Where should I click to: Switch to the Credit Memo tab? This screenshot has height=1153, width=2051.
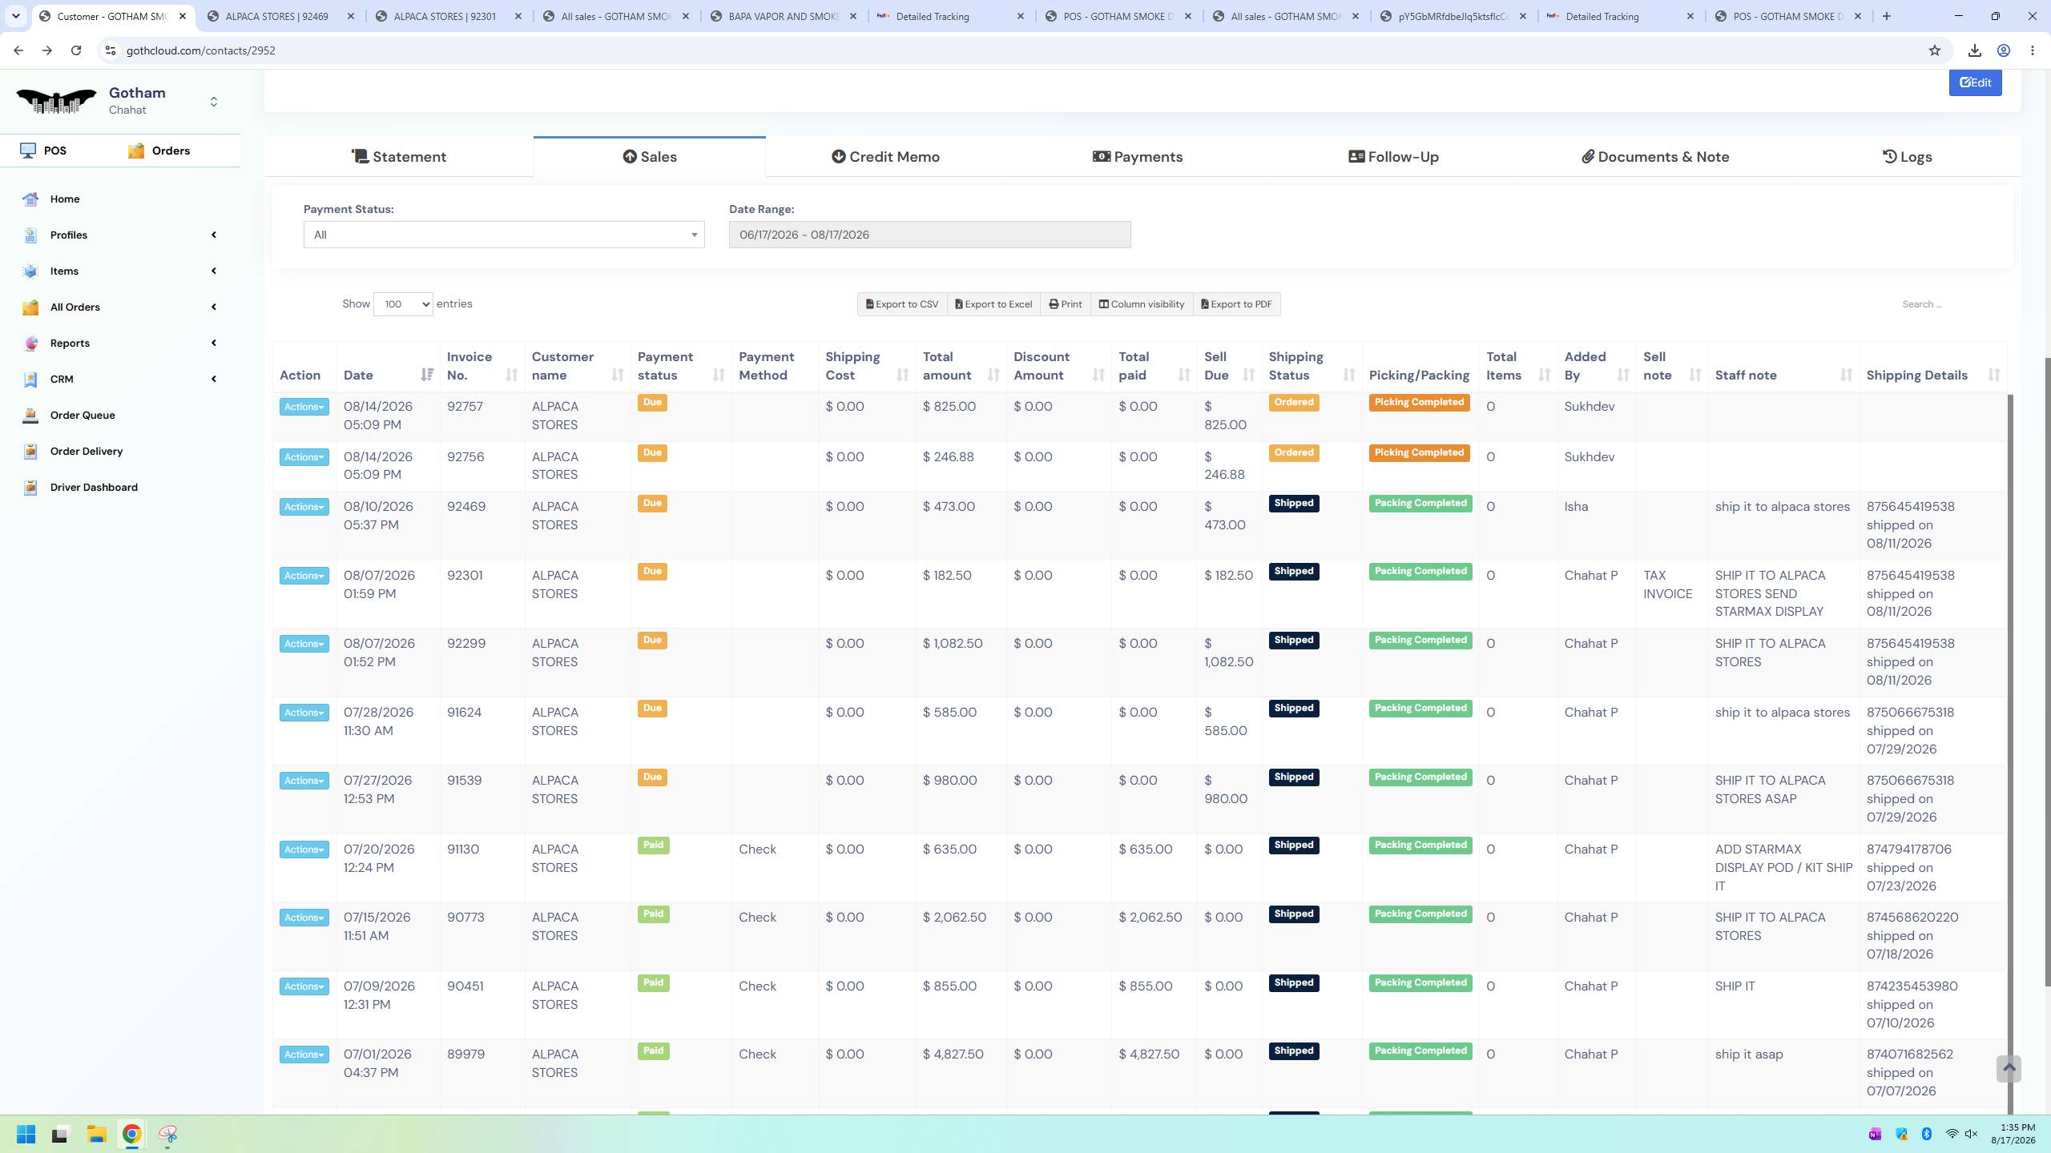point(885,157)
